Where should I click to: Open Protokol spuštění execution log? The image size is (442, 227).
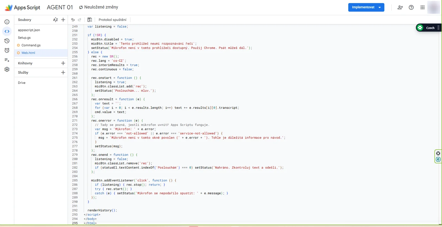112,20
